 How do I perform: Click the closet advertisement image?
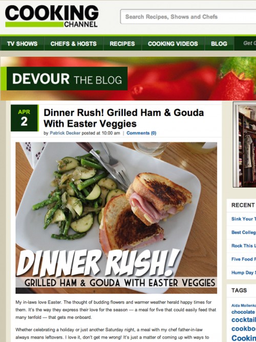click(245, 145)
